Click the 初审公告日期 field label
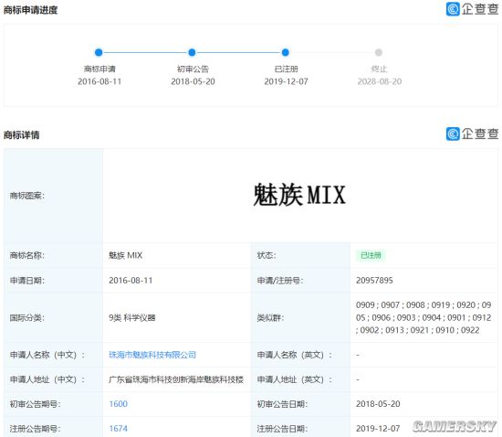Screen dimensions: 502x437 282,404
